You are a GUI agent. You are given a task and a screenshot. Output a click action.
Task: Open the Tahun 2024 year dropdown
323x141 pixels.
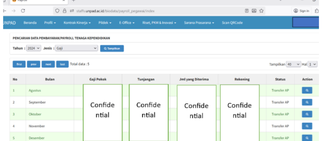tap(34, 49)
